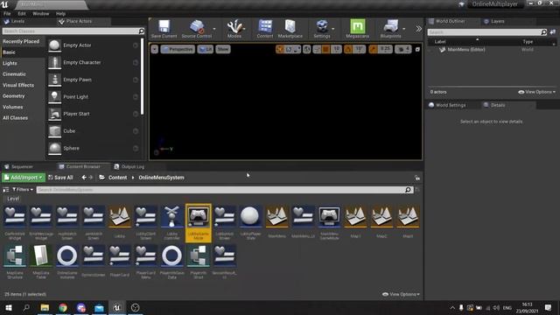Select the highlighted LobbyGameMode asset

[199, 223]
